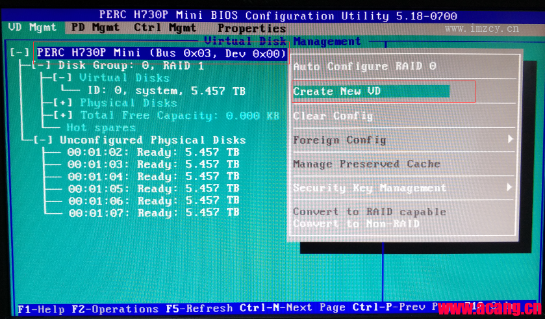Click F2-Operations in the bottom bar

click(x=115, y=309)
